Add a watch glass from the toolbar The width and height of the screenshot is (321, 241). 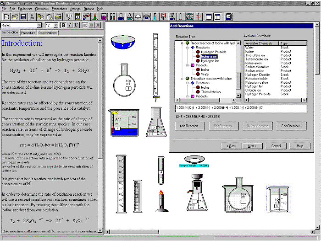pos(138,17)
